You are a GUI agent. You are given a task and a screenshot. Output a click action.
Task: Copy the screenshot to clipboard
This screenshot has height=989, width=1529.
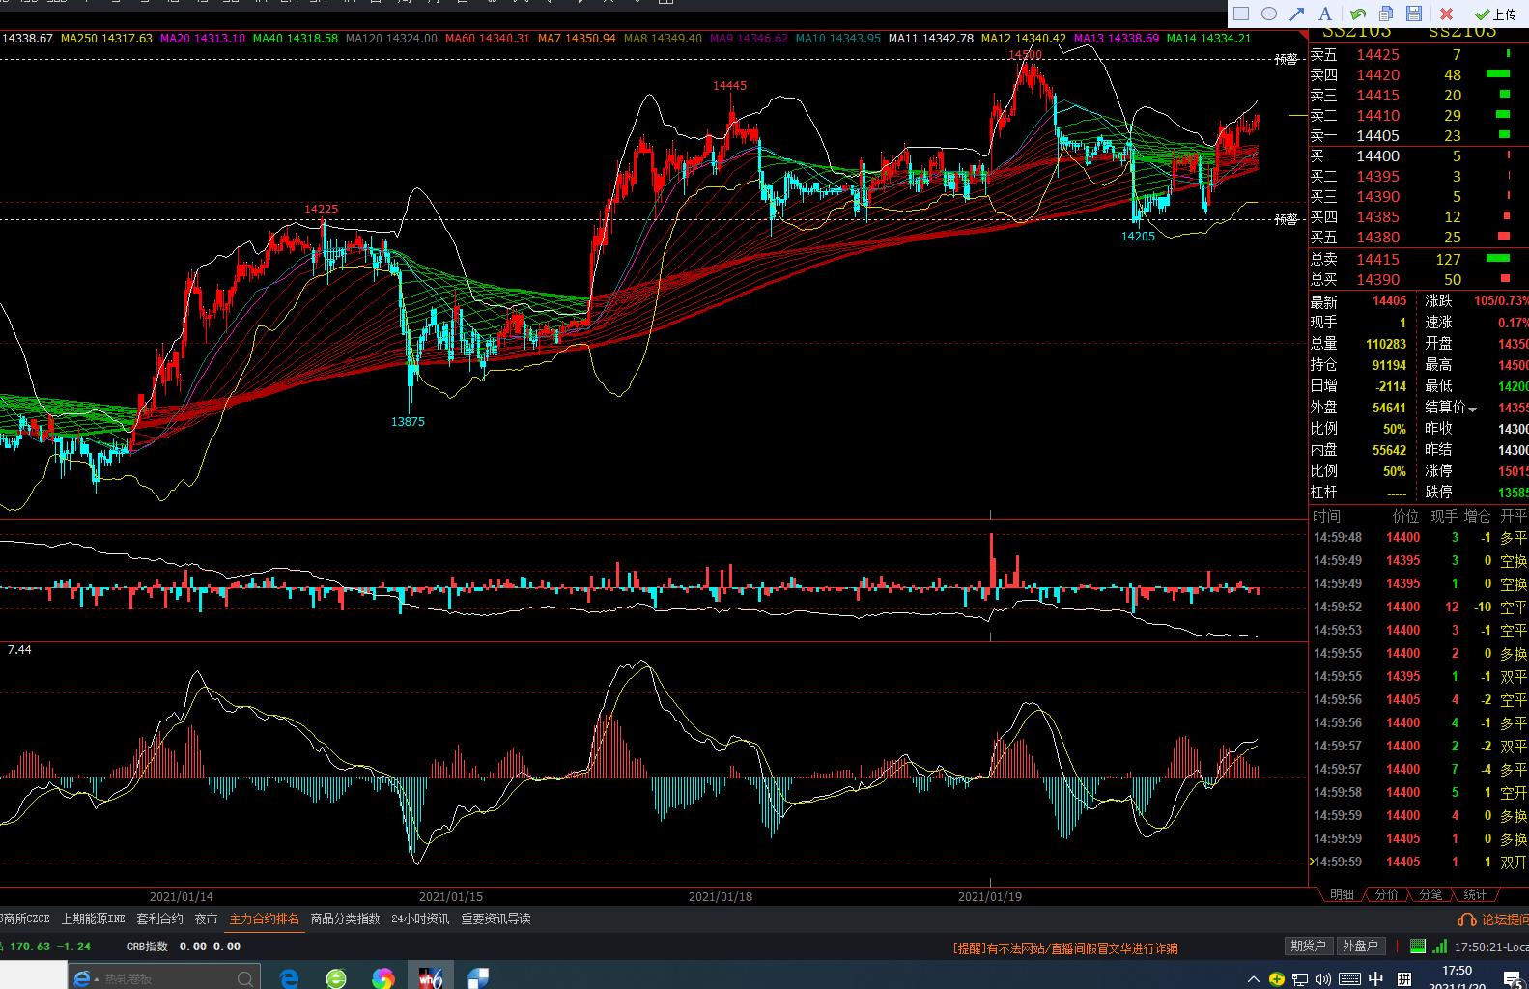click(x=1386, y=14)
